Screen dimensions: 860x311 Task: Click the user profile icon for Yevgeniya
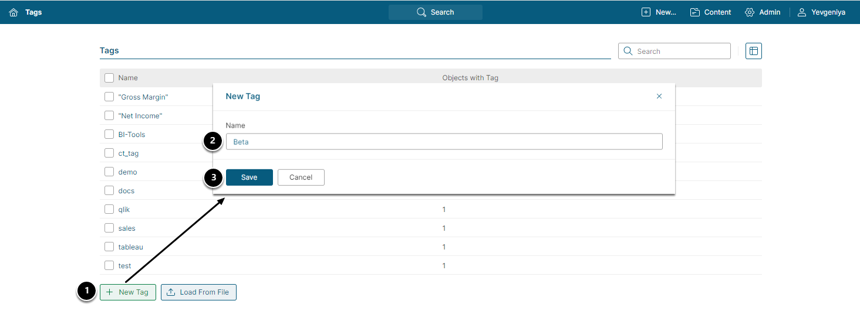[x=802, y=12]
